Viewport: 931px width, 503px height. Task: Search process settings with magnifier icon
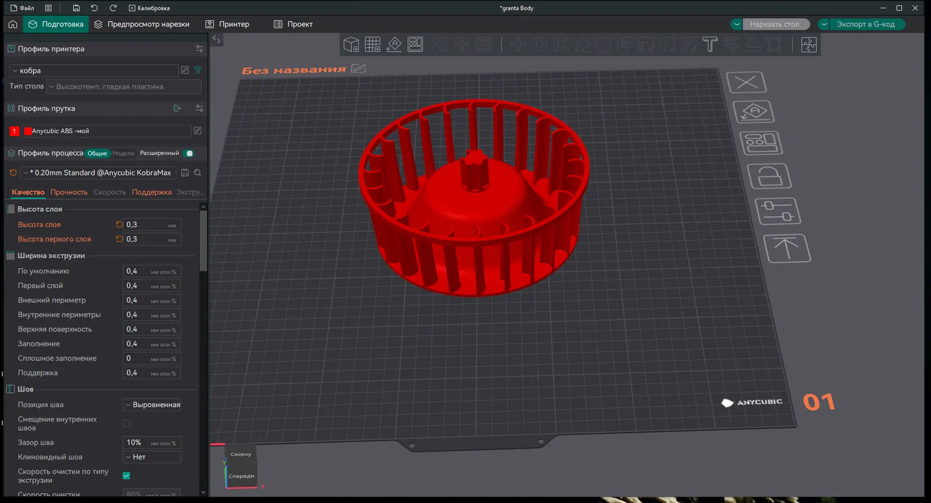click(x=198, y=173)
